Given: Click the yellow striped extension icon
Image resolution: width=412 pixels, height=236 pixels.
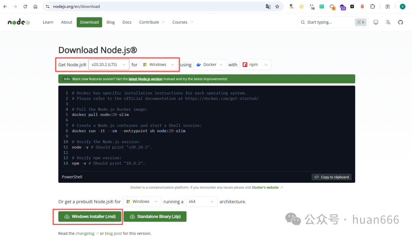Looking at the screenshot, I should coord(301,6).
